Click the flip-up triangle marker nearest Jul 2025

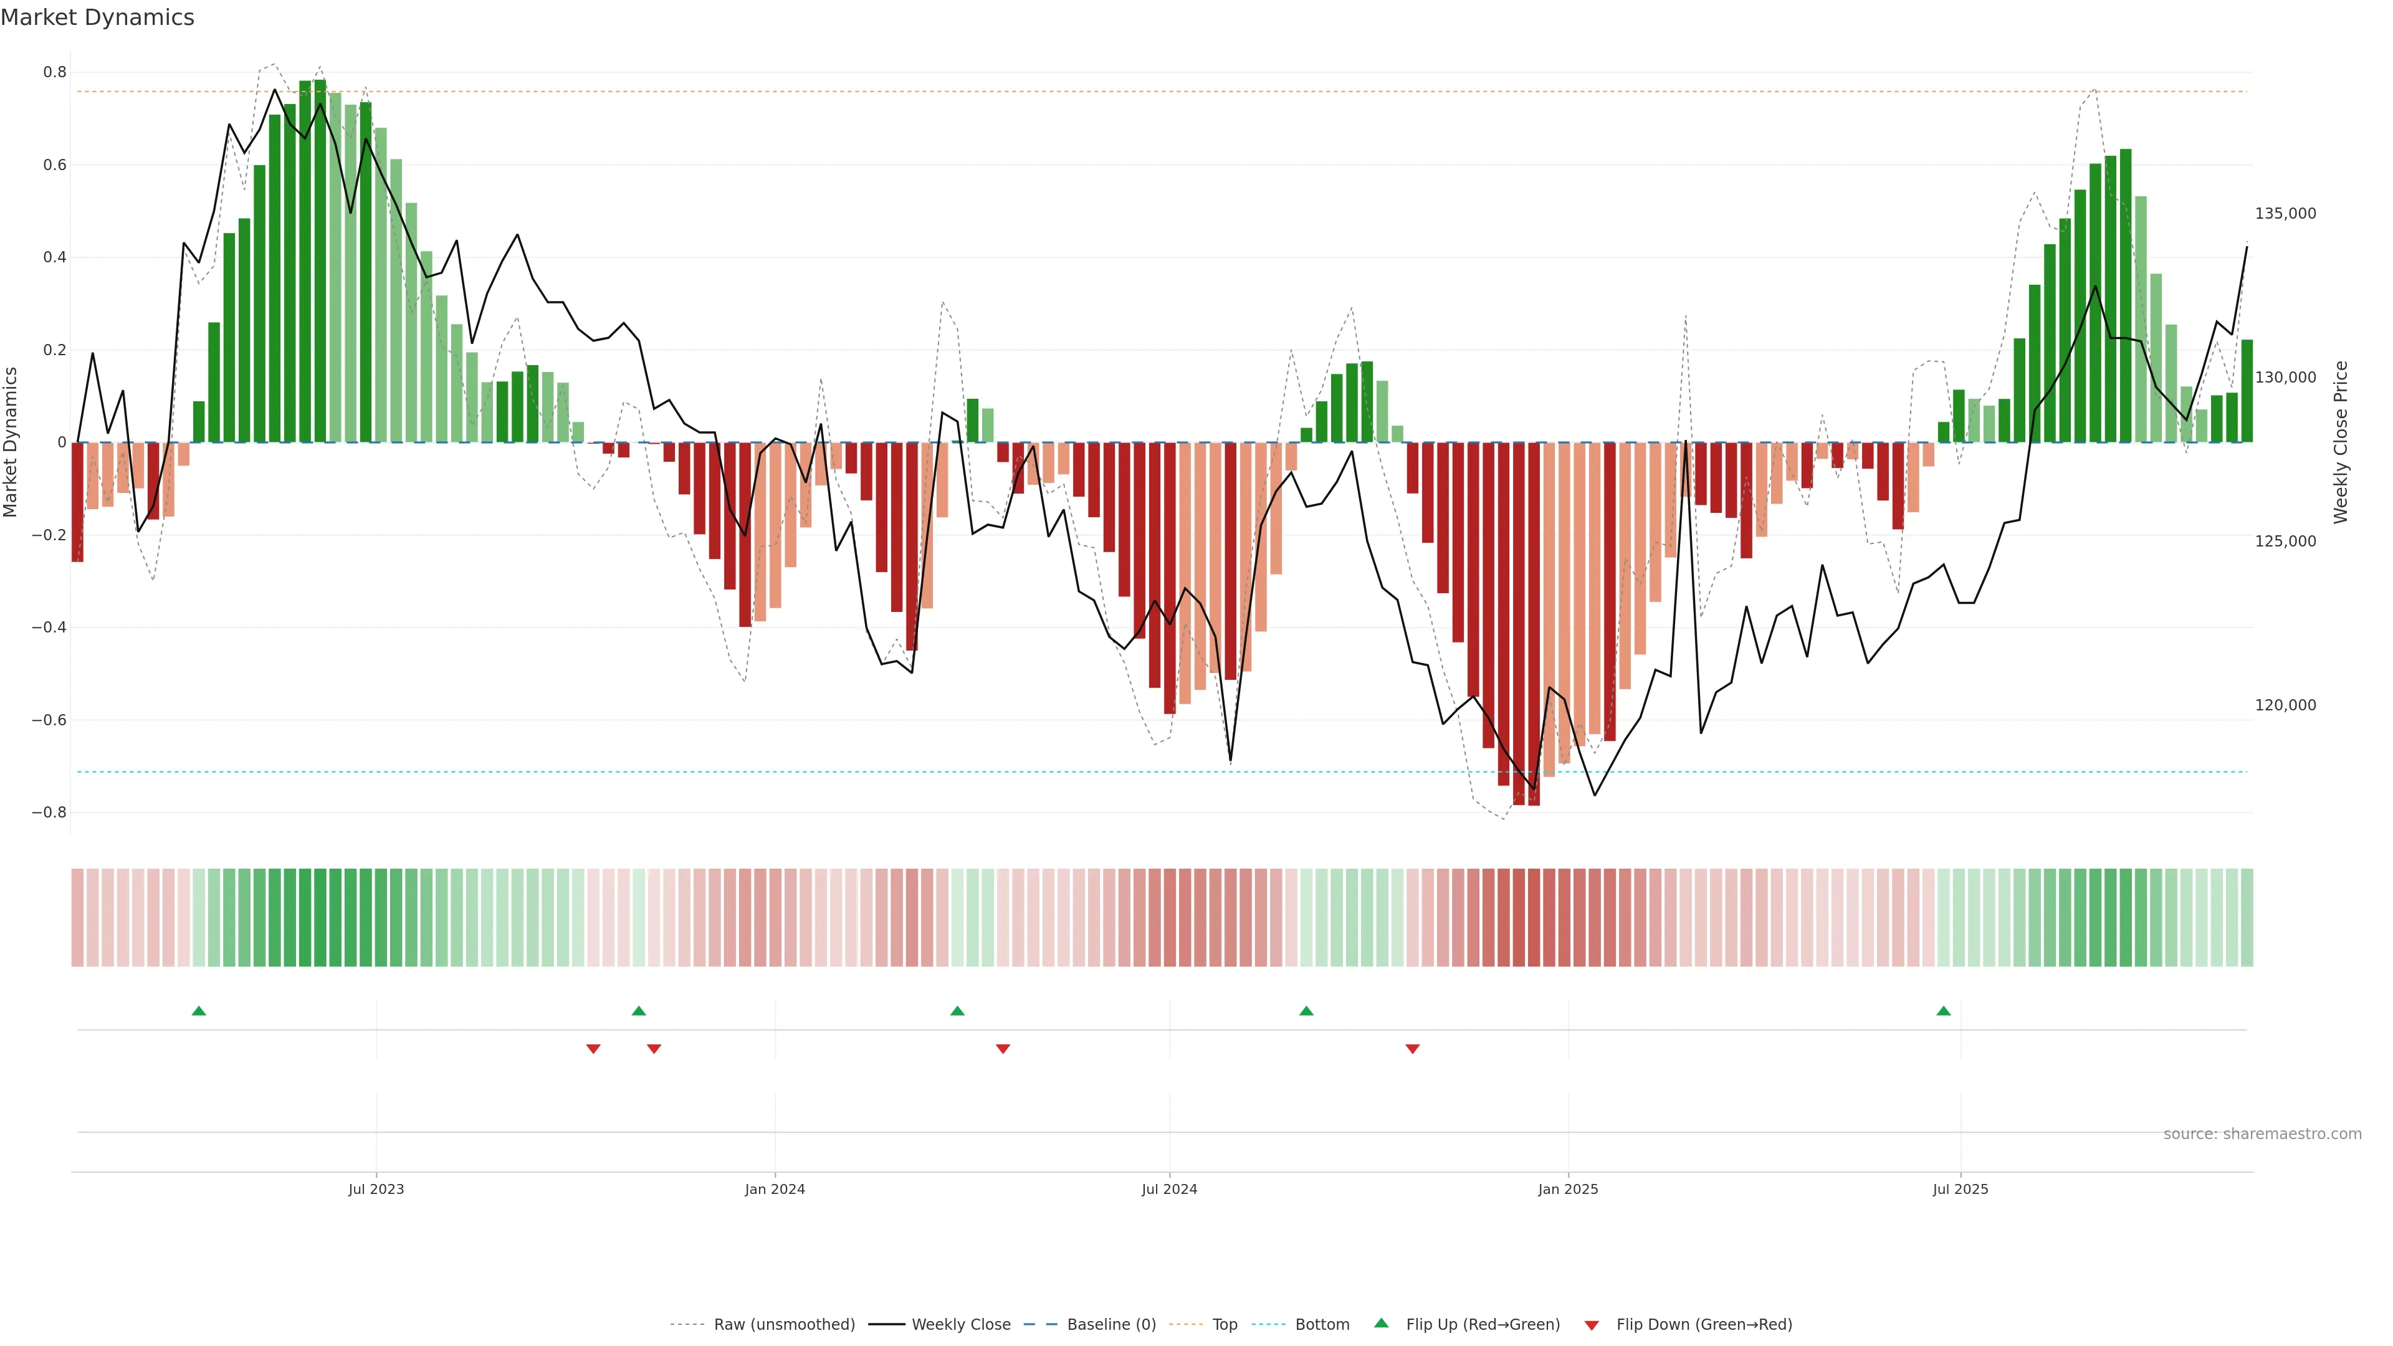coord(1944,1011)
